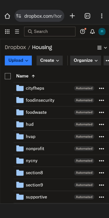Open a new browser tab
Image resolution: width=109 pixels, height=218 pixels.
(72, 16)
